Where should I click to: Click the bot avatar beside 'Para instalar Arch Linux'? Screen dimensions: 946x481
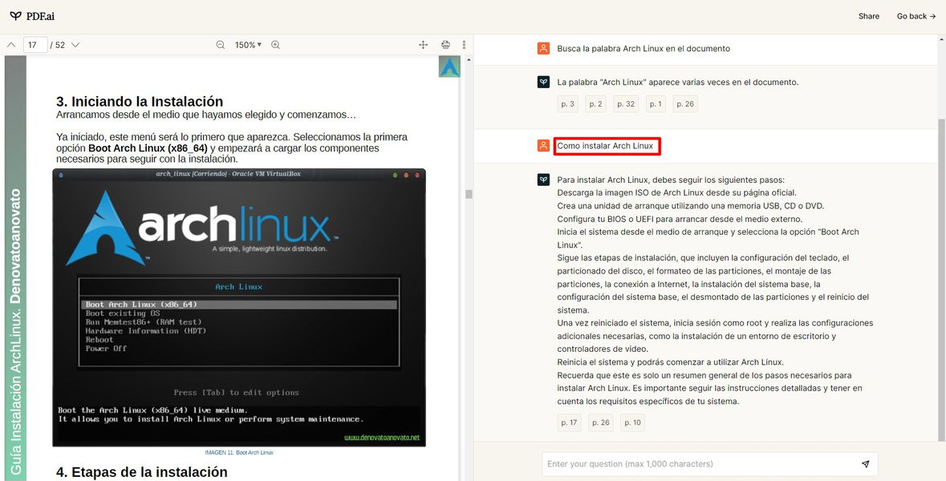[543, 180]
